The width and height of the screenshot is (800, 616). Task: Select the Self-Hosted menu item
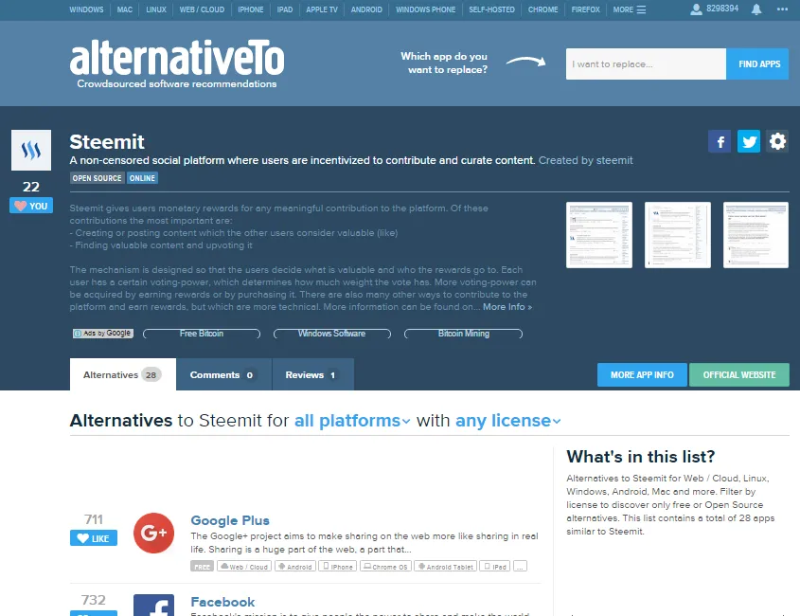click(492, 9)
